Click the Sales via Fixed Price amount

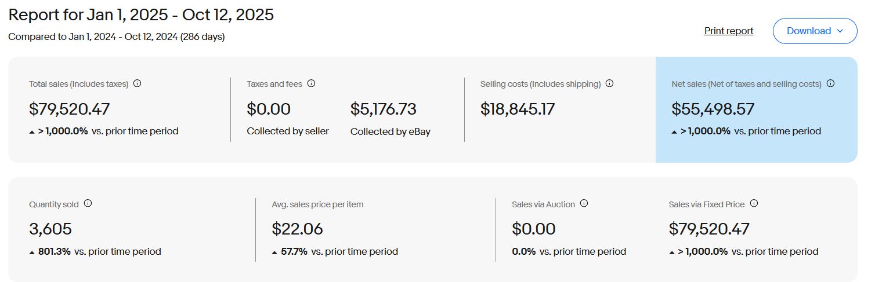point(709,229)
